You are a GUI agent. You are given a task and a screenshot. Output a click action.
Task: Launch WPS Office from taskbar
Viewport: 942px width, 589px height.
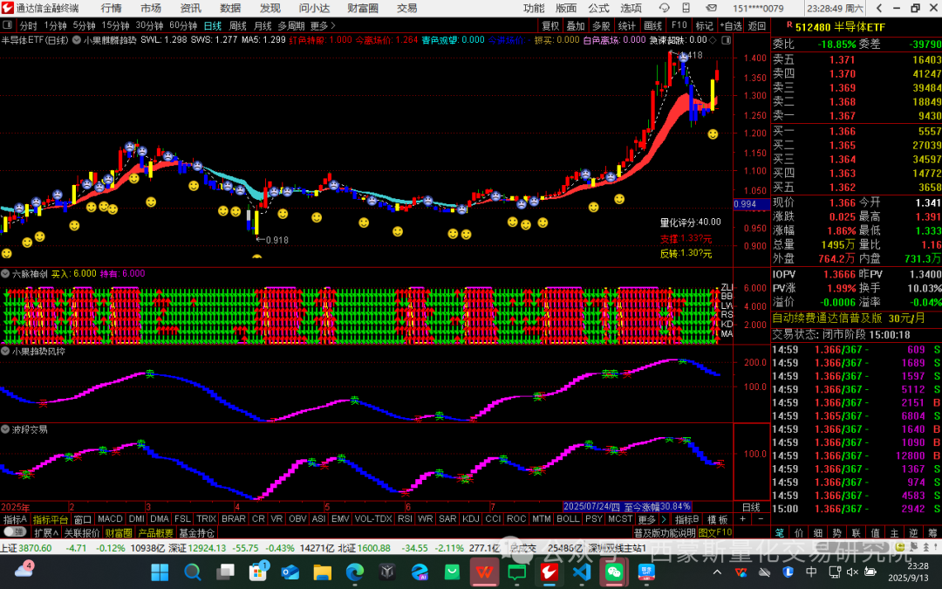point(484,572)
